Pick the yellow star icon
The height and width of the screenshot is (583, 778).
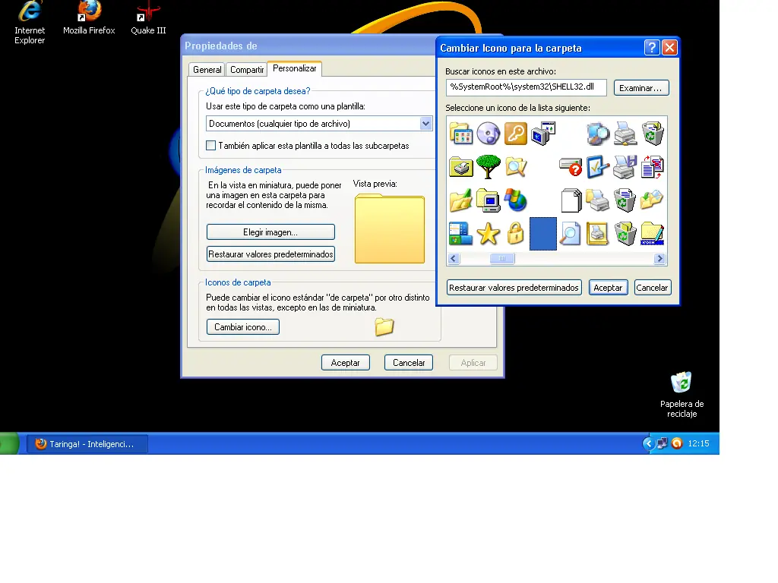pos(489,234)
